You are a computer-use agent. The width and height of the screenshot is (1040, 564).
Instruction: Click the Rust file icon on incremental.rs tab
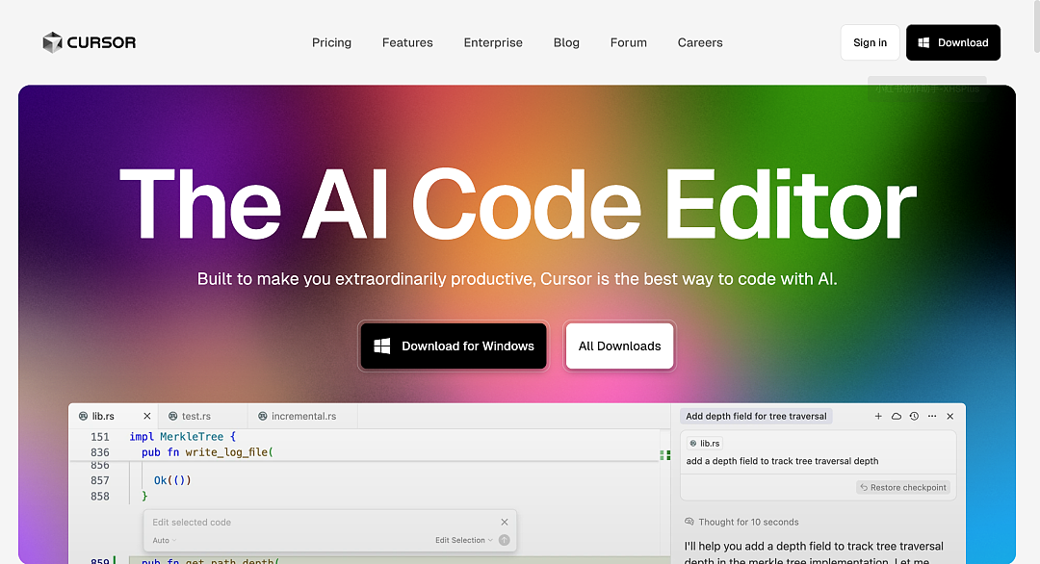coord(263,416)
